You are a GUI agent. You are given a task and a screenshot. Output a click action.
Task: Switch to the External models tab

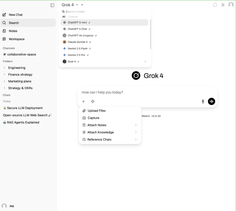[x=73, y=17]
